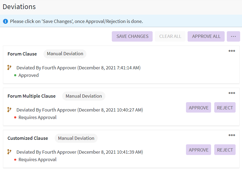This screenshot has width=242, height=171.
Task: Select the Customized Clause title
Action: 28,138
